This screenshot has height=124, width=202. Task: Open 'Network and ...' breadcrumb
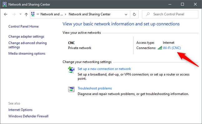pyautogui.click(x=52, y=14)
